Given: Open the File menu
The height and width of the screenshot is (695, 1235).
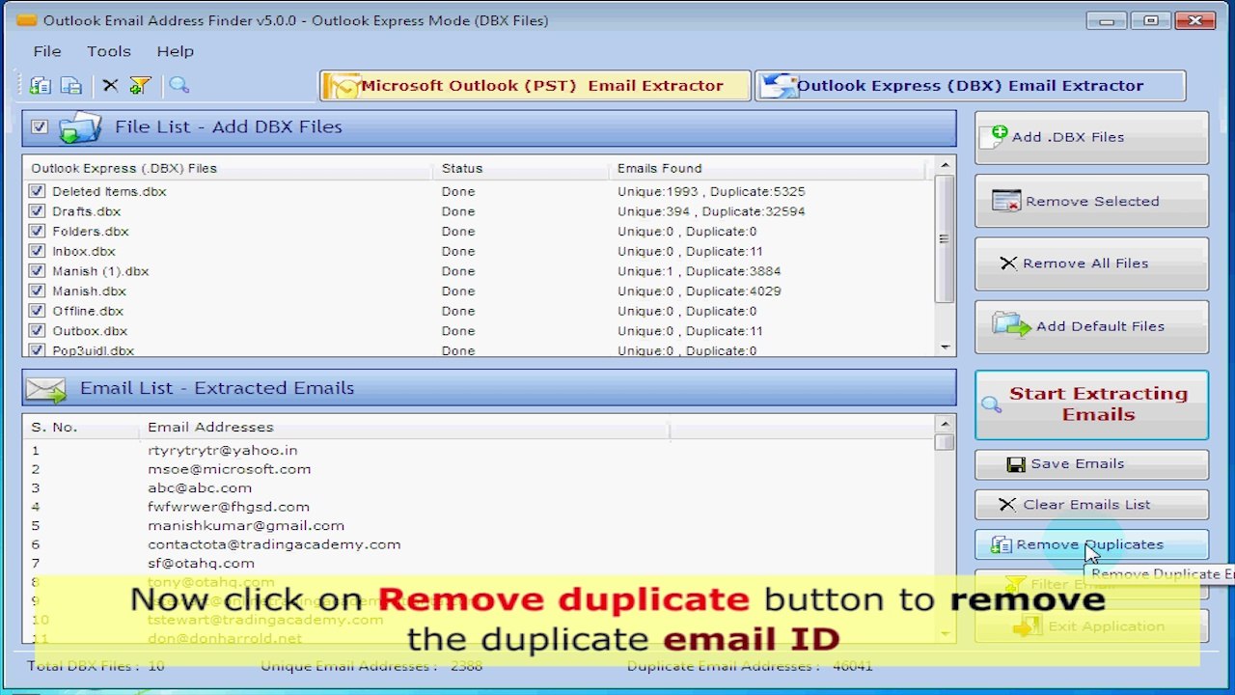Looking at the screenshot, I should 47,52.
